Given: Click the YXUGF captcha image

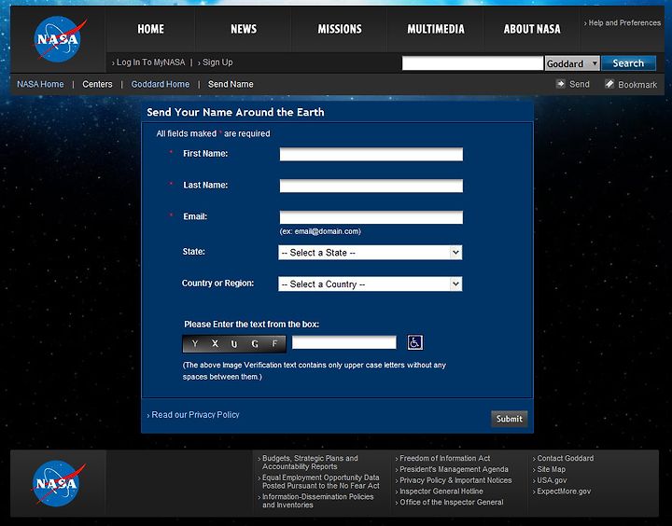Looking at the screenshot, I should (234, 344).
